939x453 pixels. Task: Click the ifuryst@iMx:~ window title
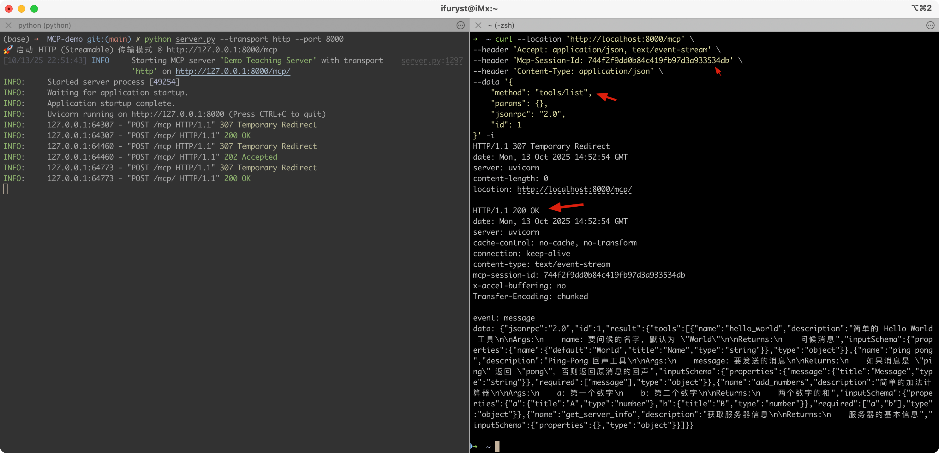pyautogui.click(x=469, y=9)
